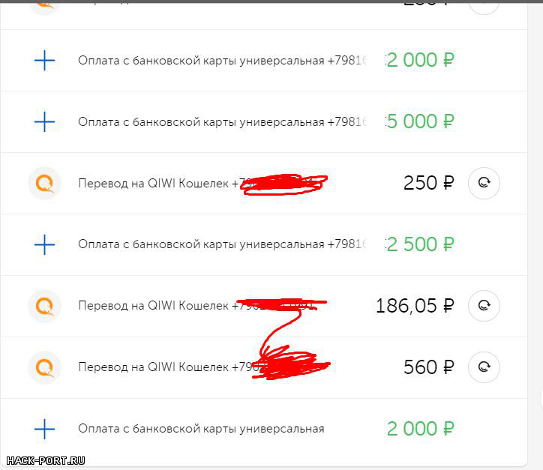The width and height of the screenshot is (543, 470).
Task: Select the 560 ₽ amount text
Action: click(429, 367)
